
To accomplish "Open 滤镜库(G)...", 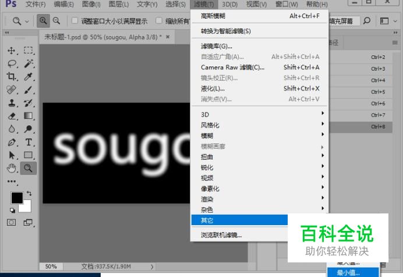I will click(x=259, y=46).
